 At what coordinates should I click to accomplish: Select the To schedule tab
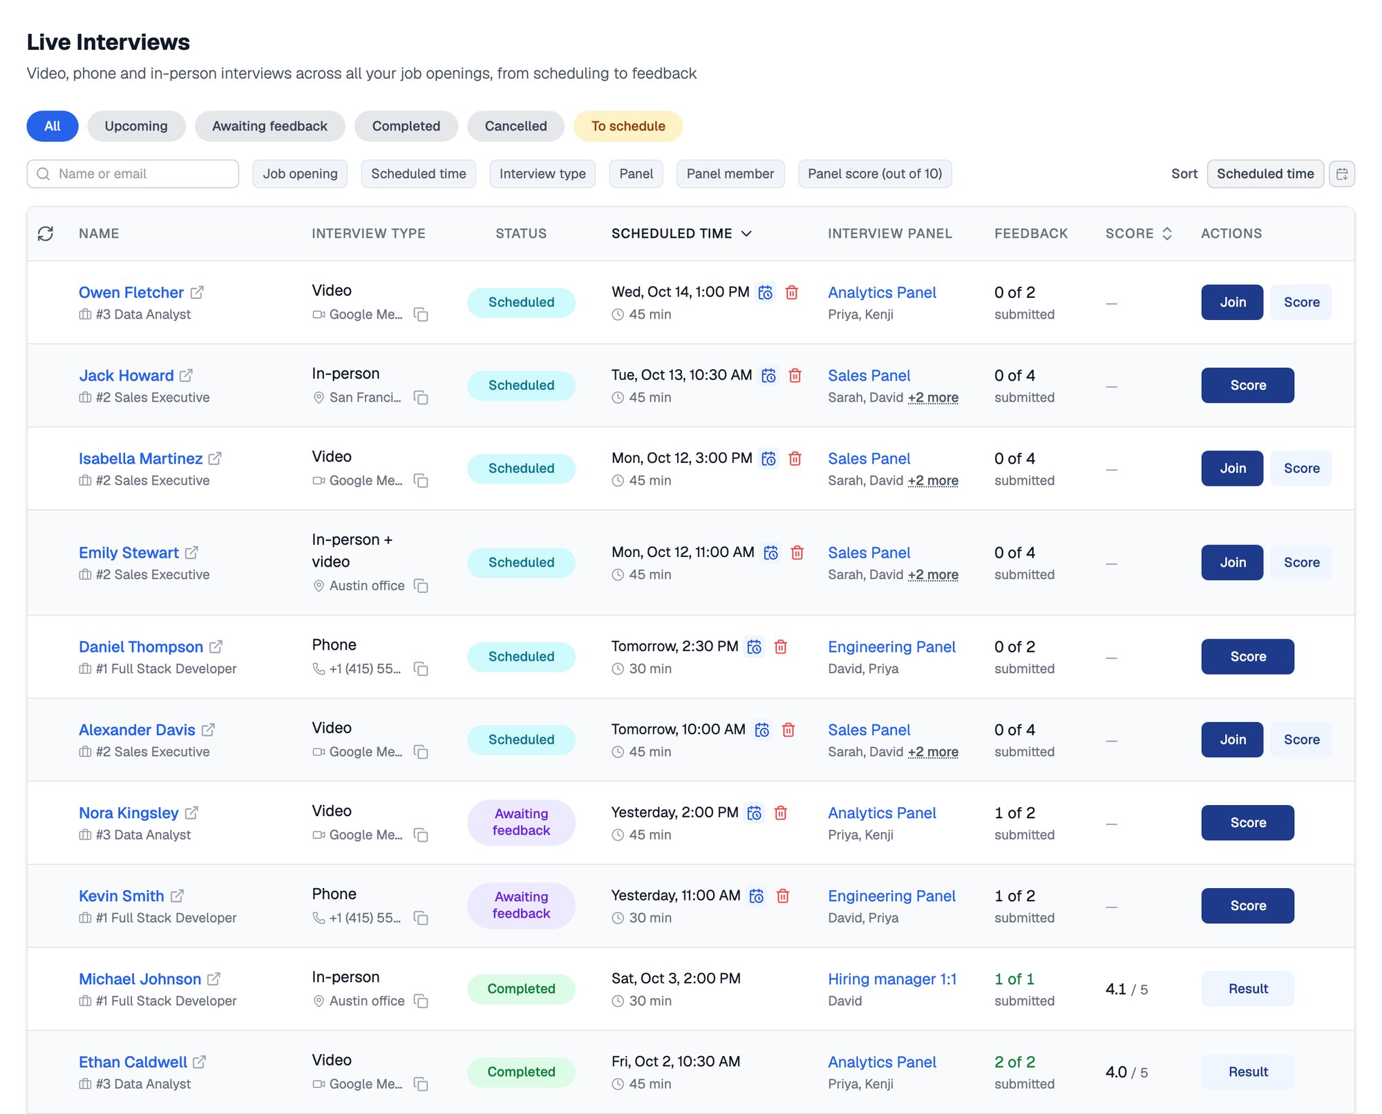coord(628,126)
